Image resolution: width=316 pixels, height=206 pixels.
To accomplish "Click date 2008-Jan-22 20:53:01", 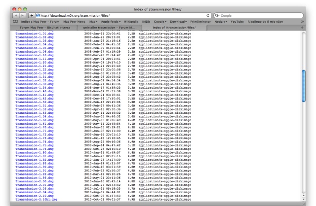I will click(102, 37).
